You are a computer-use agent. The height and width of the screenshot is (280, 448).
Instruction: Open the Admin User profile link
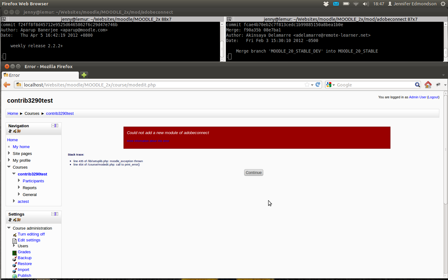point(418,97)
